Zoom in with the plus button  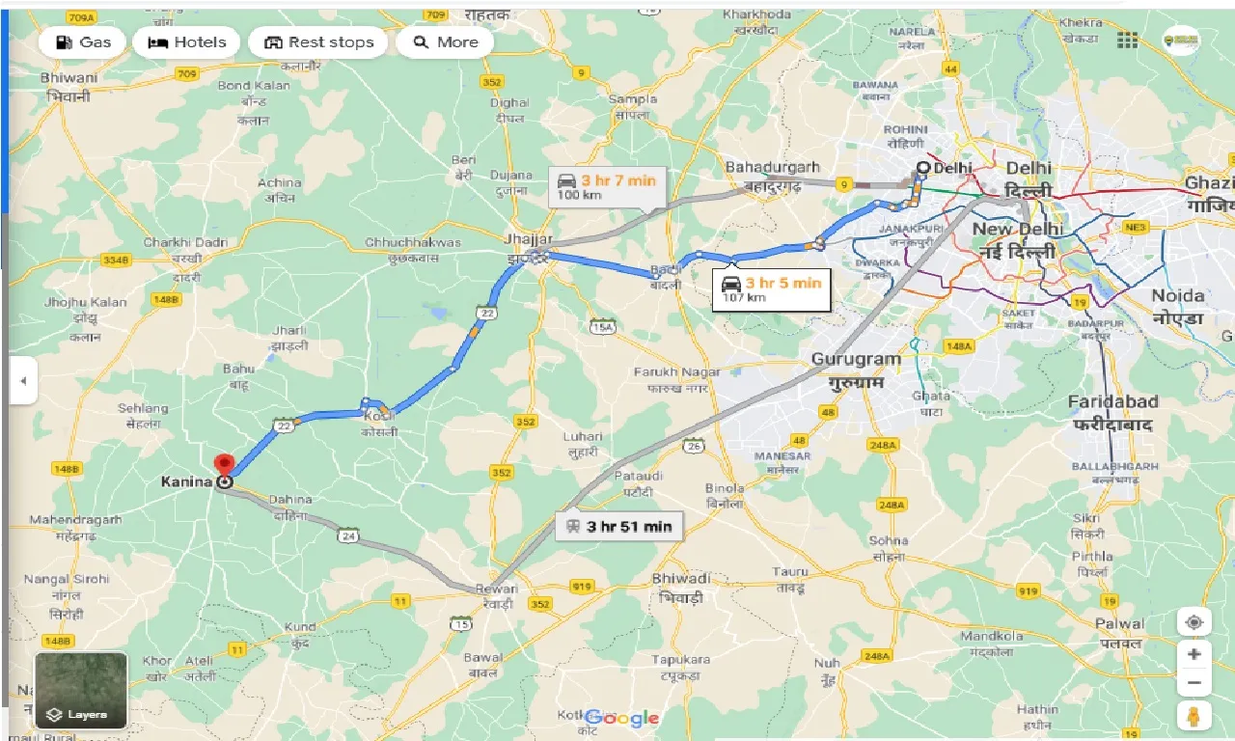click(1194, 654)
